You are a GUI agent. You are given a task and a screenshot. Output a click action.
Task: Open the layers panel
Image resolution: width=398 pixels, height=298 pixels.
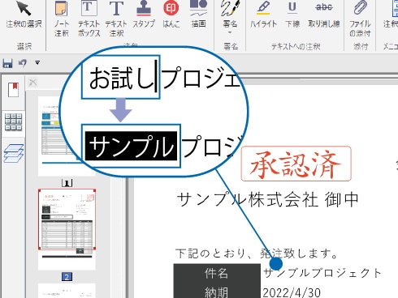click(14, 153)
